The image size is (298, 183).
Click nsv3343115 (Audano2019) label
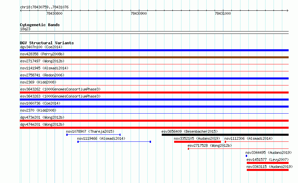269,167
